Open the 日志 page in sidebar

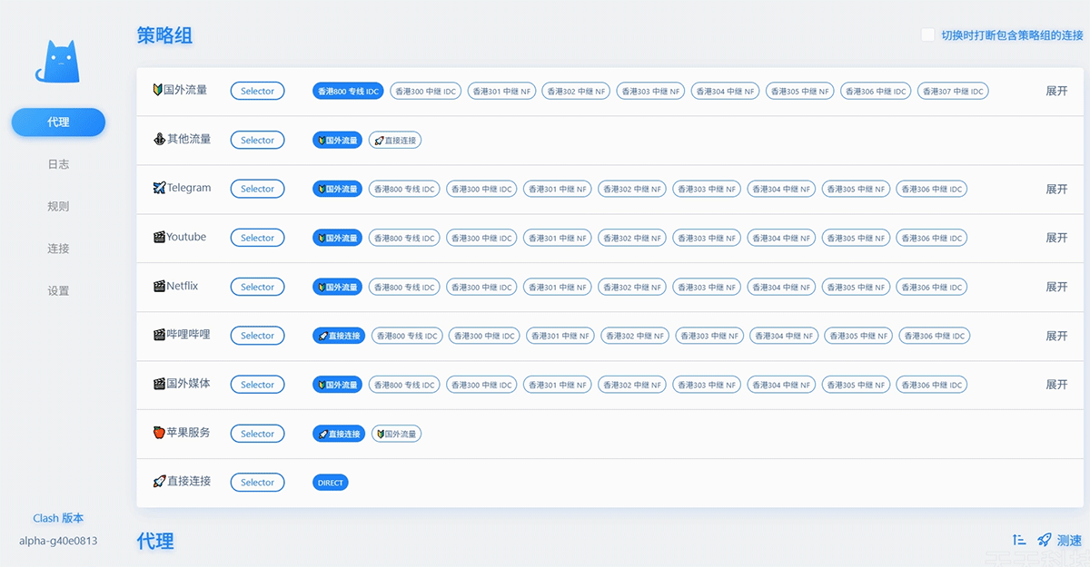[58, 164]
